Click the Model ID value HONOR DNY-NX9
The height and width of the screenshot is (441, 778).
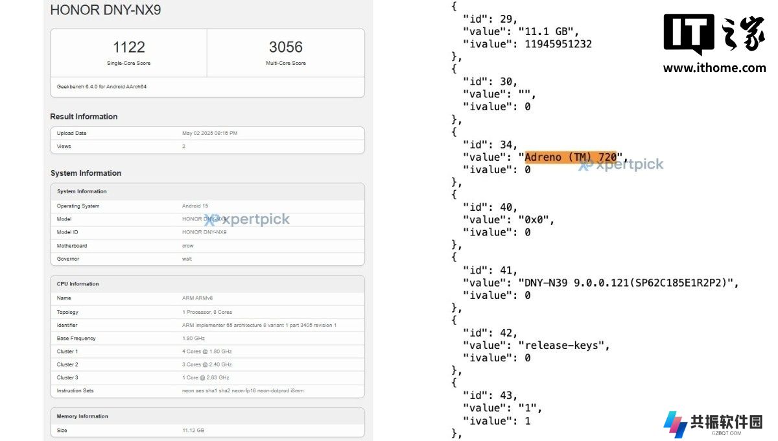[x=204, y=232]
